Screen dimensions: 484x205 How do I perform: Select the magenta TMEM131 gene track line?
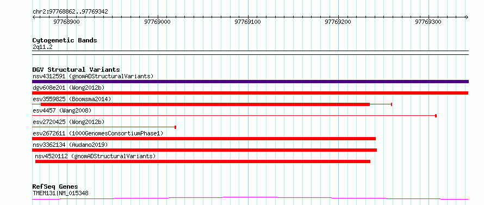250,198
